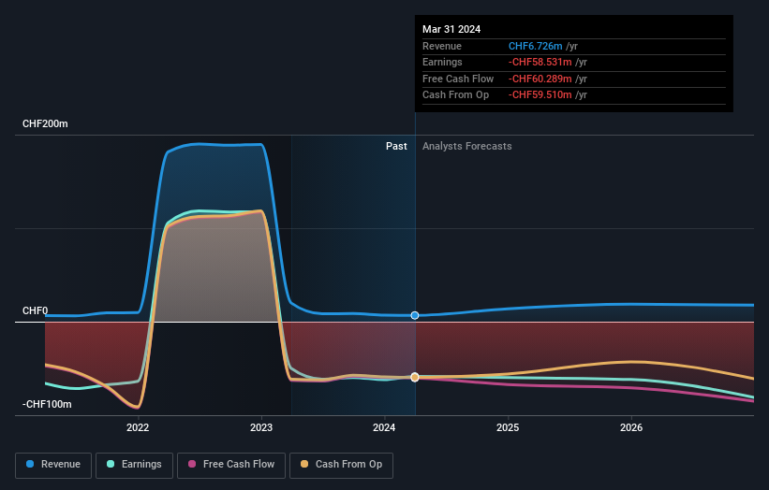
Task: Click the -CHF58.531m earnings value
Action: 540,62
